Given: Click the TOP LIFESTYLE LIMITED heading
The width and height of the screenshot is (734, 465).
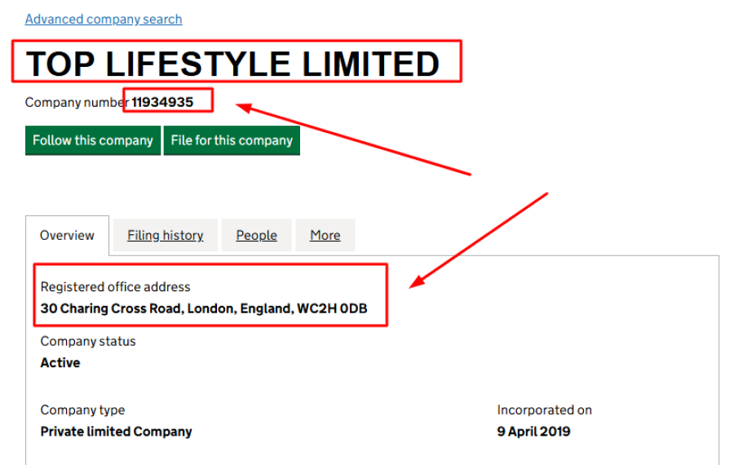Looking at the screenshot, I should click(233, 64).
